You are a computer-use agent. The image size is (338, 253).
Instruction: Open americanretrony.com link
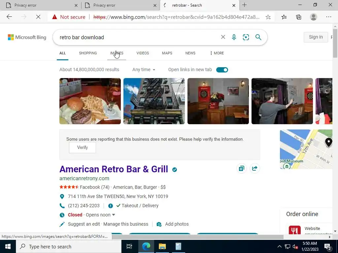(84, 178)
